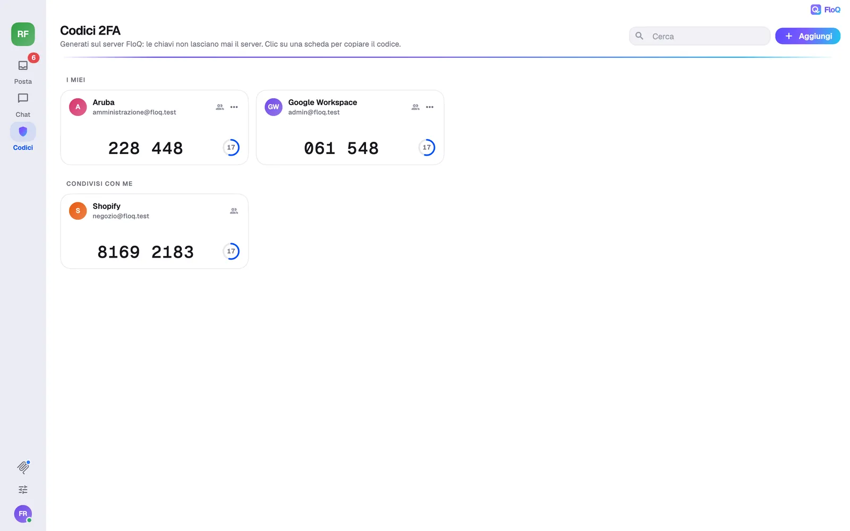The height and width of the screenshot is (531, 850).
Task: Open the more options menu on Aruba card
Action: [234, 107]
